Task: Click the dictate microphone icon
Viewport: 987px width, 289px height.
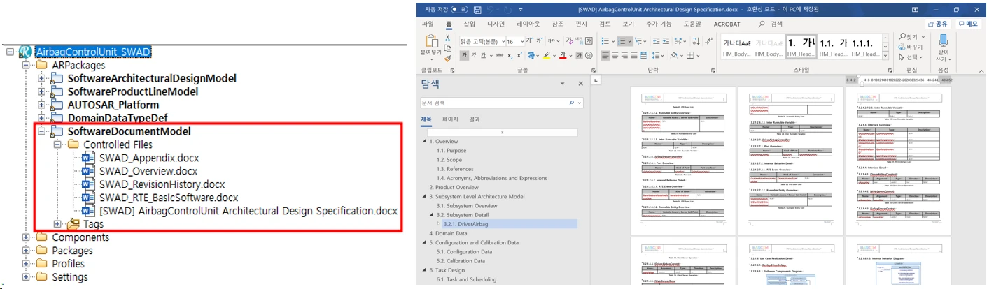Action: 943,40
